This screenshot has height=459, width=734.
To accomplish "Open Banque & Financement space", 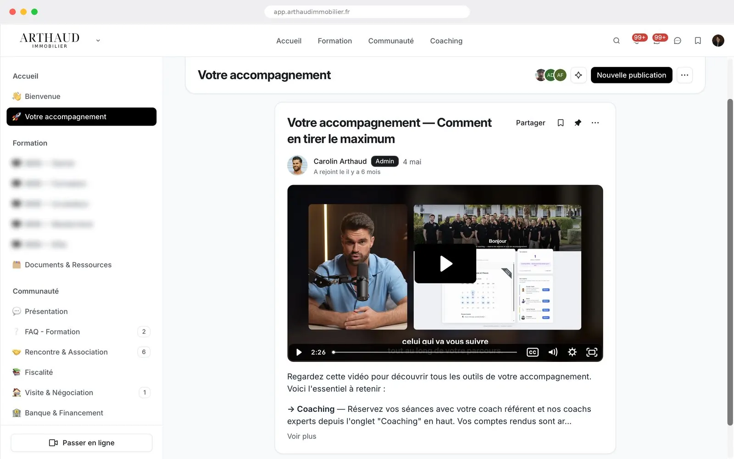I will (82, 413).
